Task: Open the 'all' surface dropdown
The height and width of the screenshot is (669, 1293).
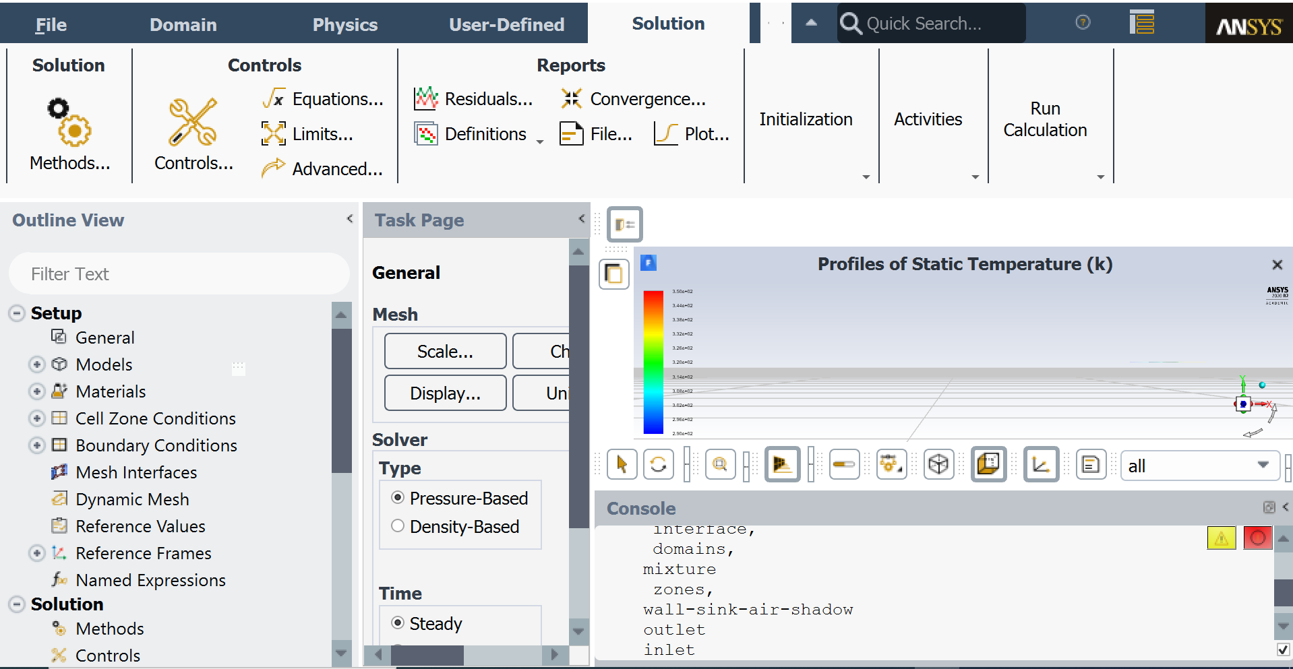Action: point(1200,466)
